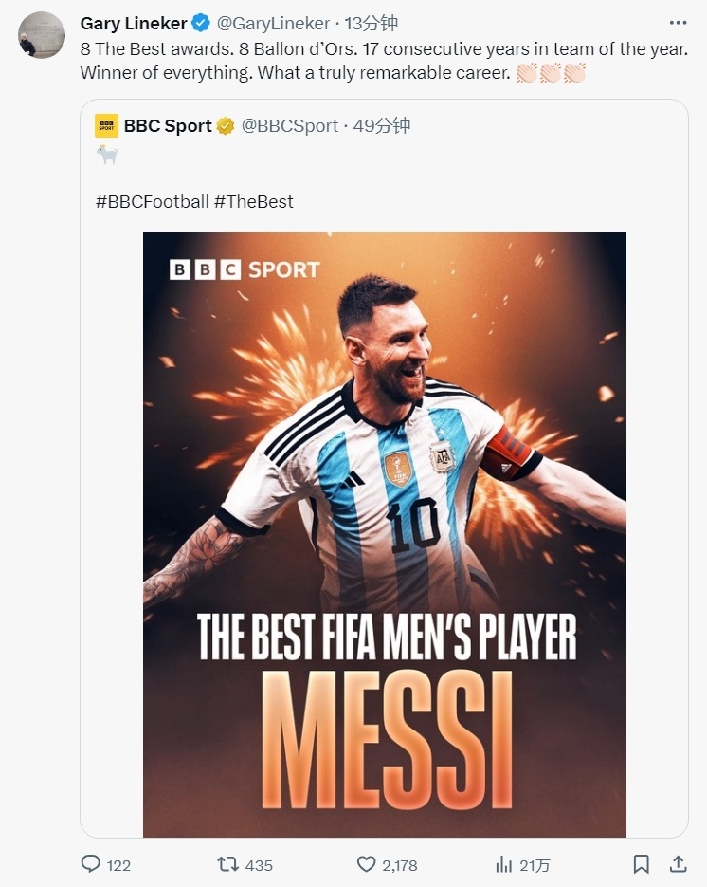Screen dimensions: 707x887
Task: Click the share upload icon
Action: [678, 864]
